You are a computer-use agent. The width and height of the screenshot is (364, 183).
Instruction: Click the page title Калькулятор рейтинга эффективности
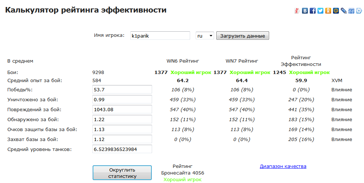(86, 10)
